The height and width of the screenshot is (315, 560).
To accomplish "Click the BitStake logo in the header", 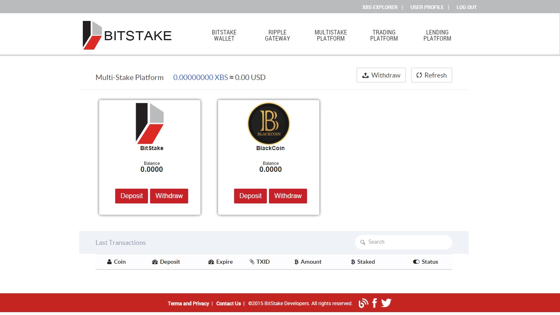I will click(127, 35).
